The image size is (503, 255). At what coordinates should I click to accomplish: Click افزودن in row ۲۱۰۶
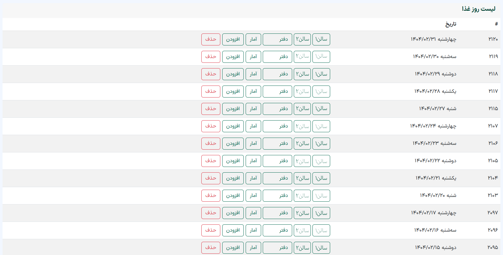pos(233,144)
